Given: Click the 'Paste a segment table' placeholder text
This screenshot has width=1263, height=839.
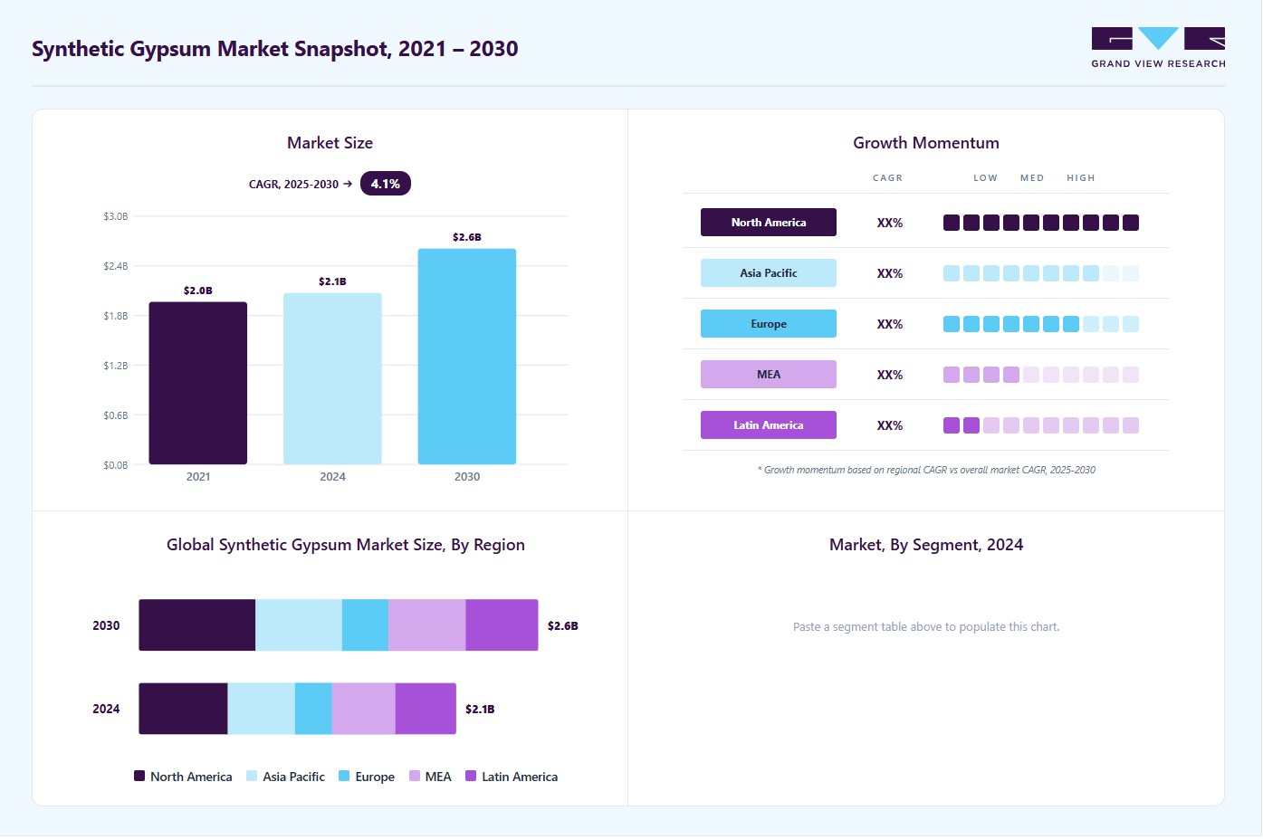Looking at the screenshot, I should tap(926, 626).
